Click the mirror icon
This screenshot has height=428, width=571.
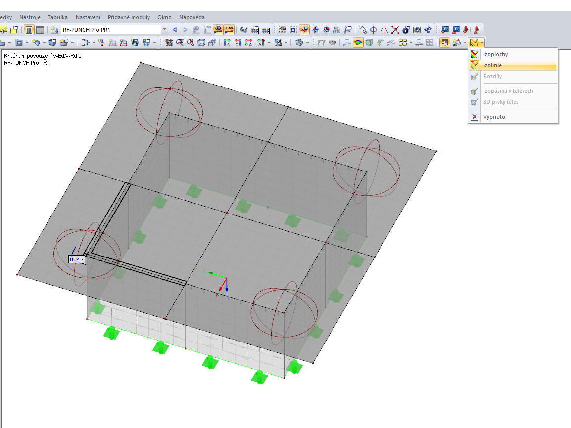pos(384,30)
